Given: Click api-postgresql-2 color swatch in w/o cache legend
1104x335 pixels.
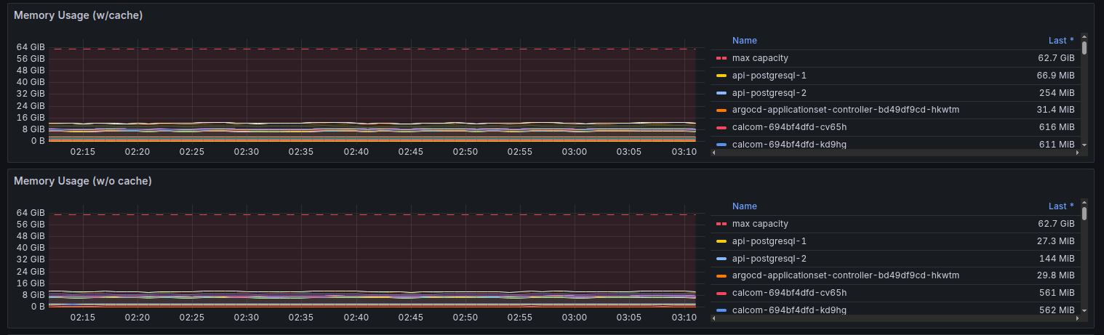Looking at the screenshot, I should [721, 259].
